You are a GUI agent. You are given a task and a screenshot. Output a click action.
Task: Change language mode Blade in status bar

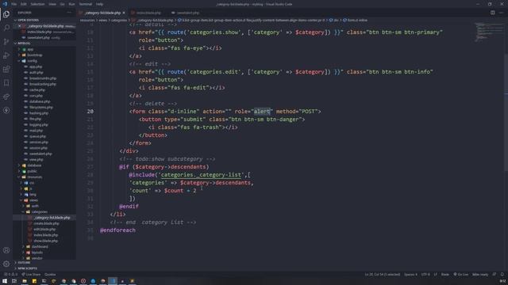[x=445, y=275]
